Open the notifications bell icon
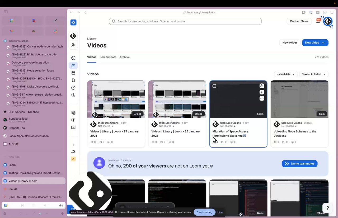This screenshot has height=218, width=338. [318, 21]
